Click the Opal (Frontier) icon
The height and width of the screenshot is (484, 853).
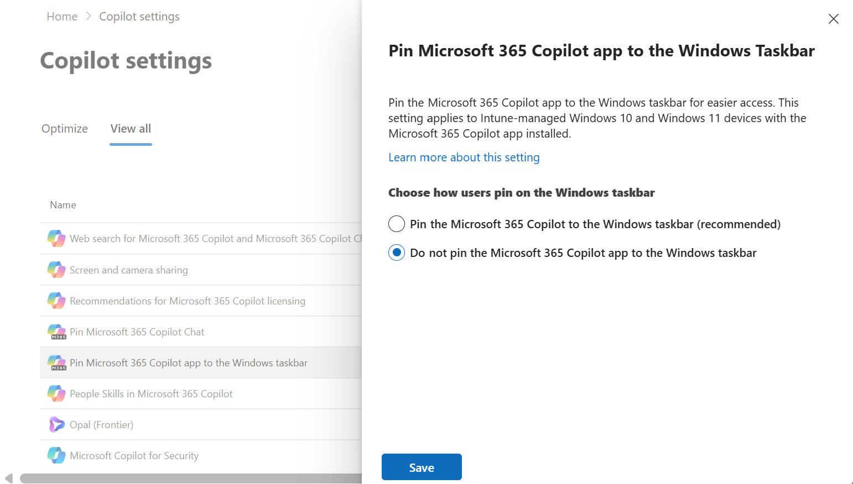pyautogui.click(x=56, y=424)
